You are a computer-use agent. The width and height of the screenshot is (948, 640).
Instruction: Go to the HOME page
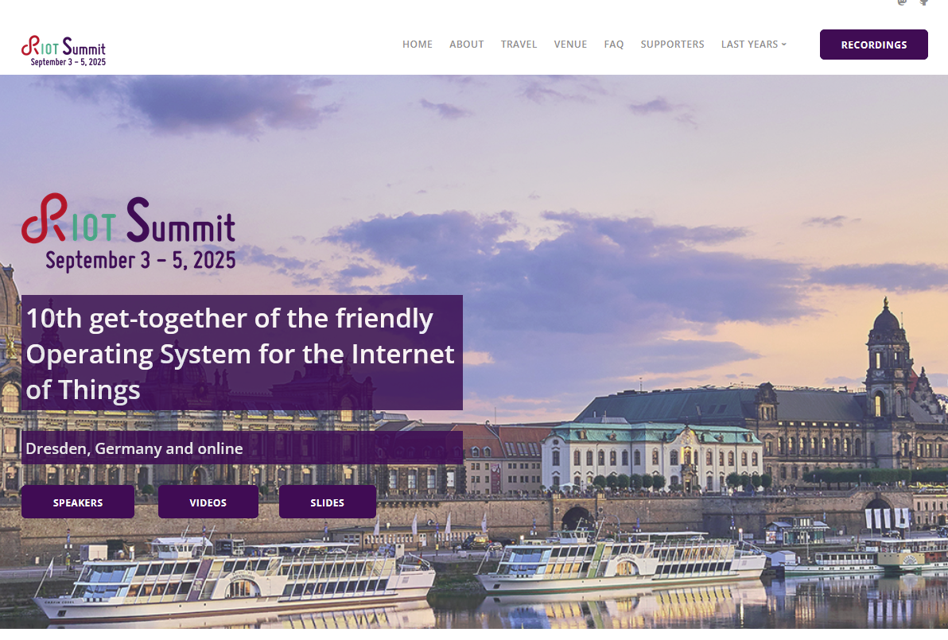point(418,44)
